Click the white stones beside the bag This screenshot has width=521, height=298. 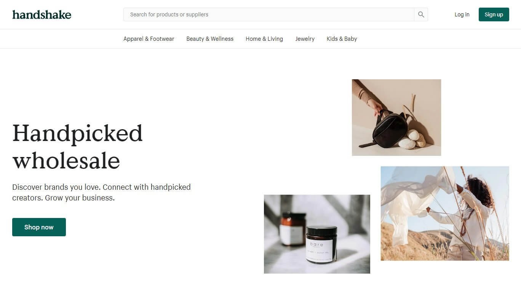coord(412,139)
